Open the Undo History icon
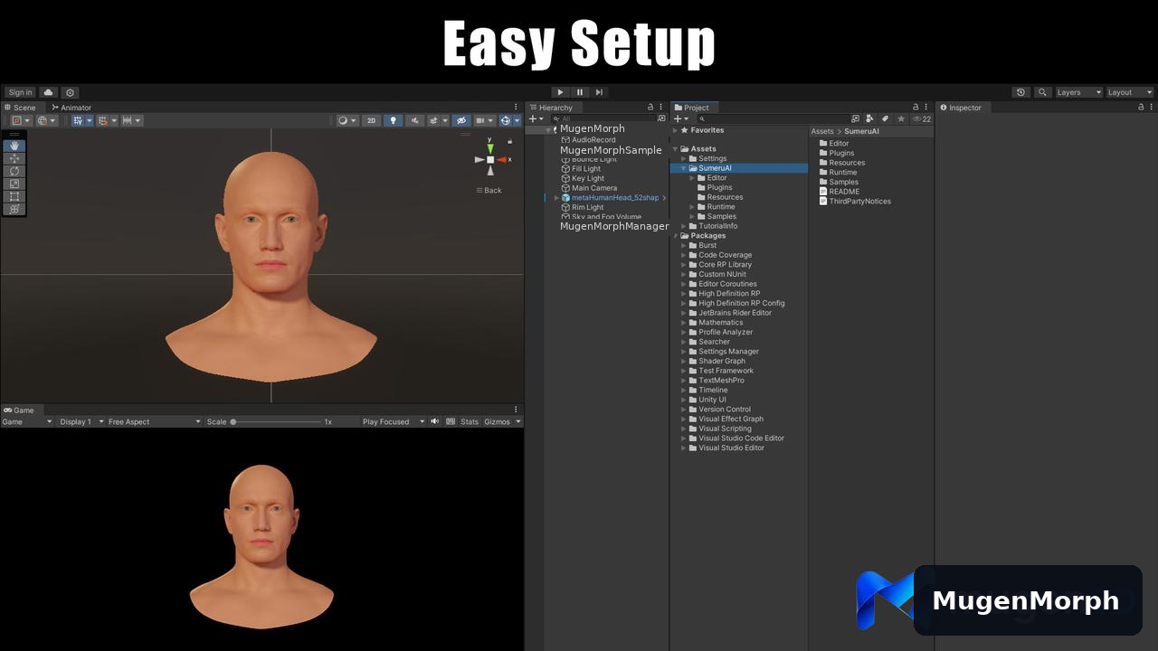Viewport: 1158px width, 651px height. [1021, 92]
